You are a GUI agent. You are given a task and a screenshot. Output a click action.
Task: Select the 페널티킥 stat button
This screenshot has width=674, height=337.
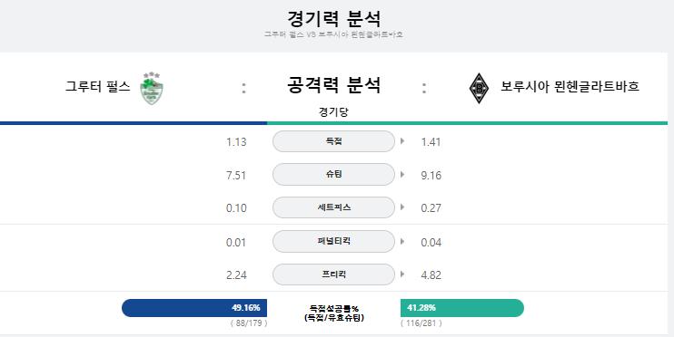[333, 241]
